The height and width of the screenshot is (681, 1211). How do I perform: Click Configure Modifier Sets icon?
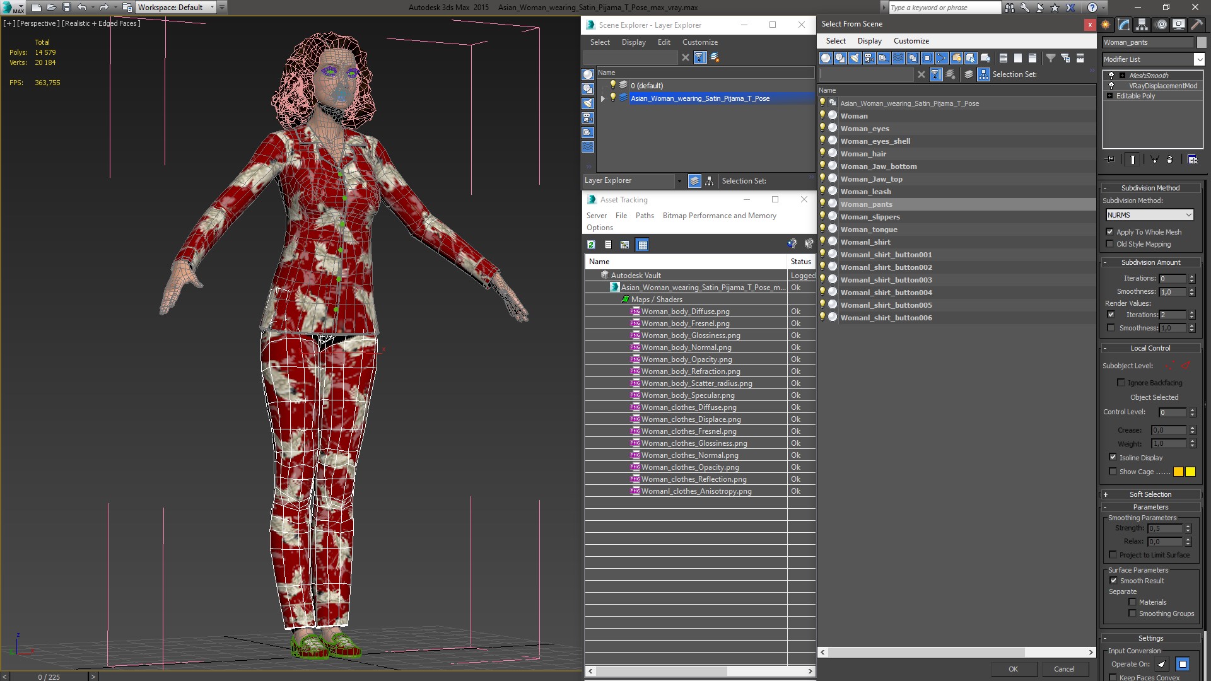click(x=1192, y=160)
